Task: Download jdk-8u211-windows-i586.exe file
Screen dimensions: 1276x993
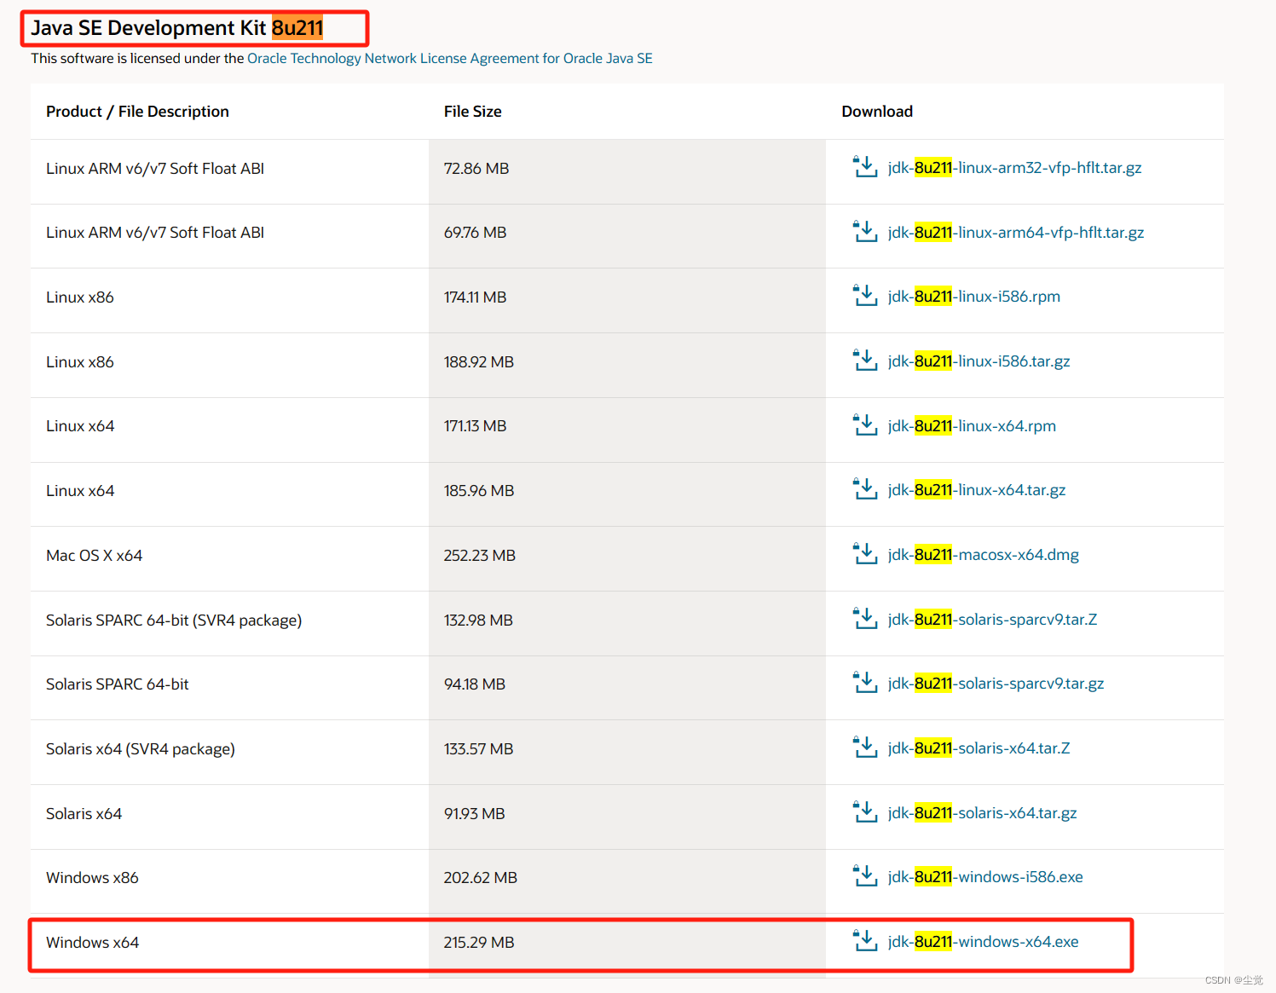Action: 985,877
